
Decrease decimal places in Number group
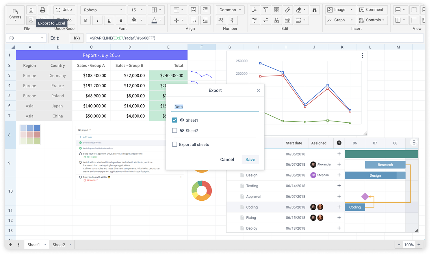232,20
